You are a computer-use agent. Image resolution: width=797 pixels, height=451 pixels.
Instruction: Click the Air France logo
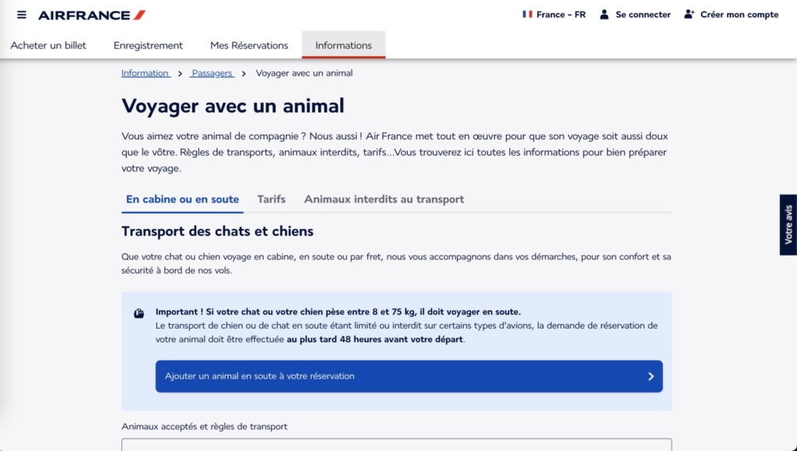92,15
